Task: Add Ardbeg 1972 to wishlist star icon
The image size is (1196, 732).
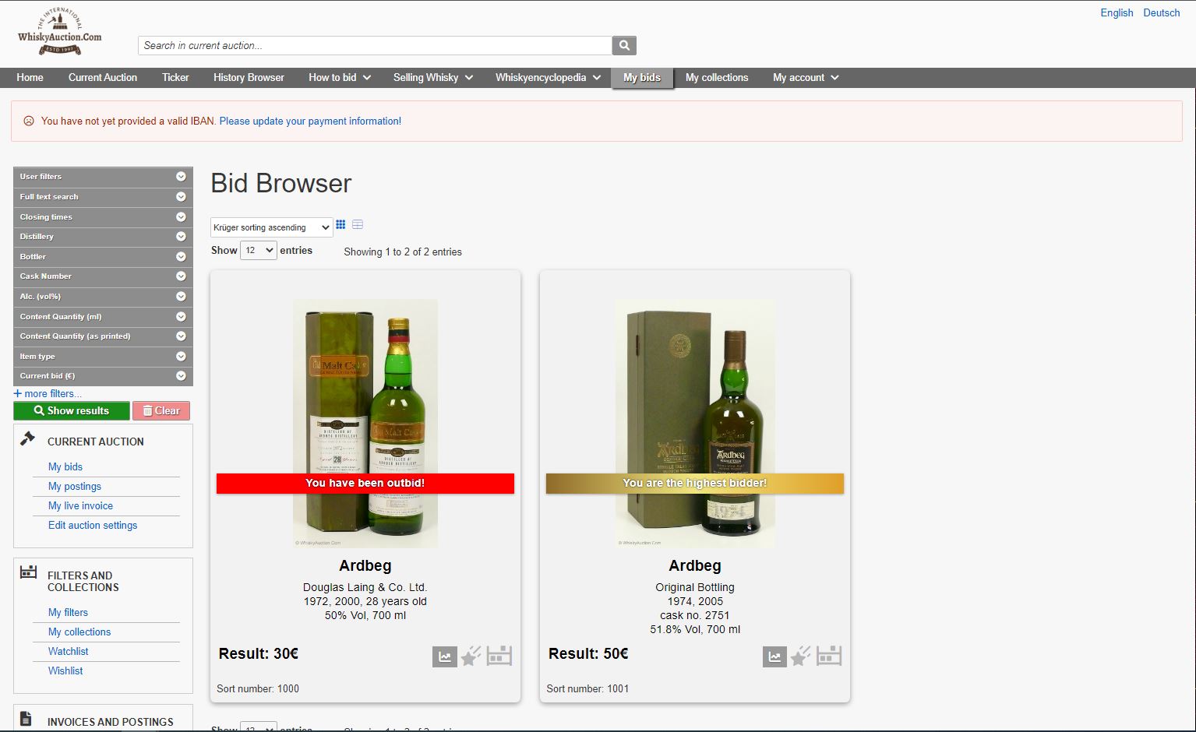Action: (x=471, y=656)
